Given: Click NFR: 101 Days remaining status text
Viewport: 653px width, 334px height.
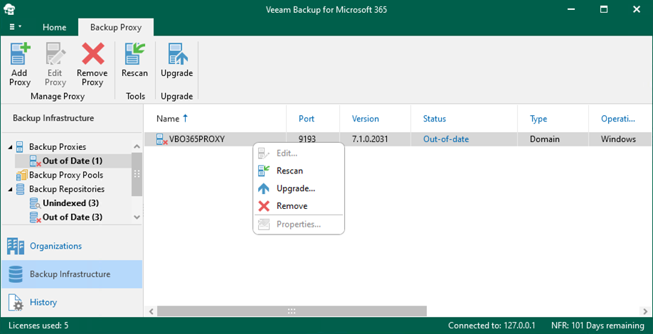Looking at the screenshot, I should (598, 325).
